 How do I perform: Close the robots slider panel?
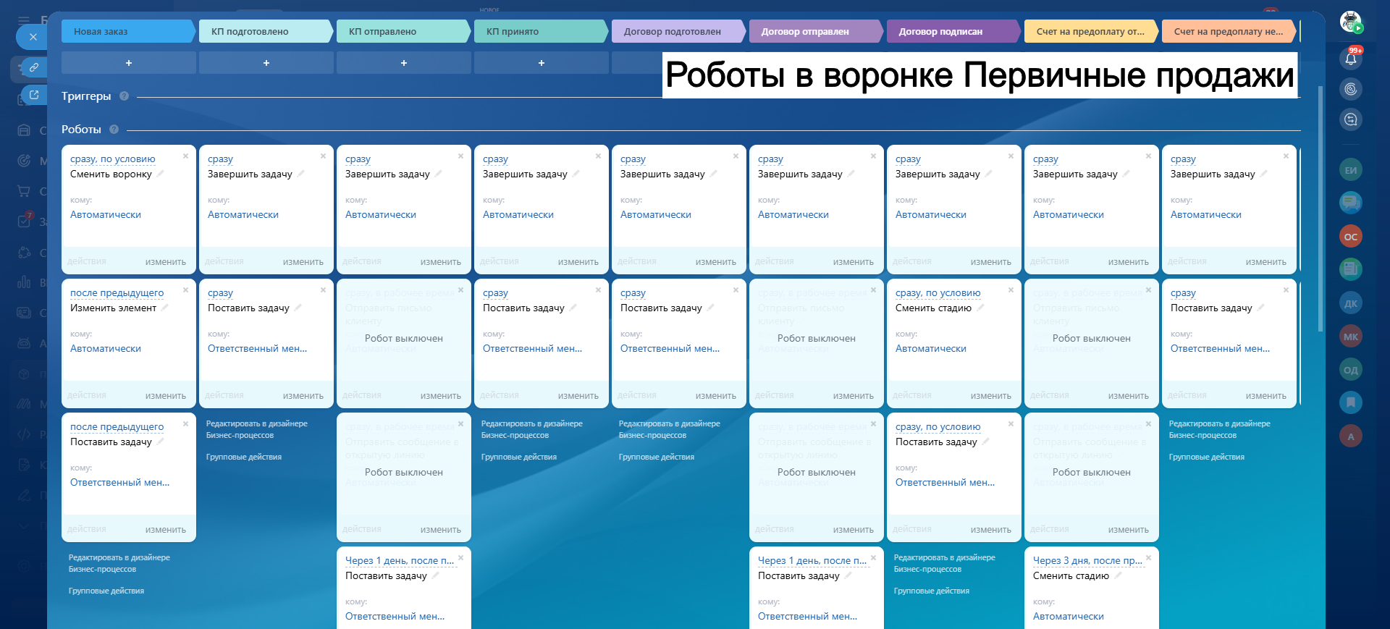coord(33,37)
